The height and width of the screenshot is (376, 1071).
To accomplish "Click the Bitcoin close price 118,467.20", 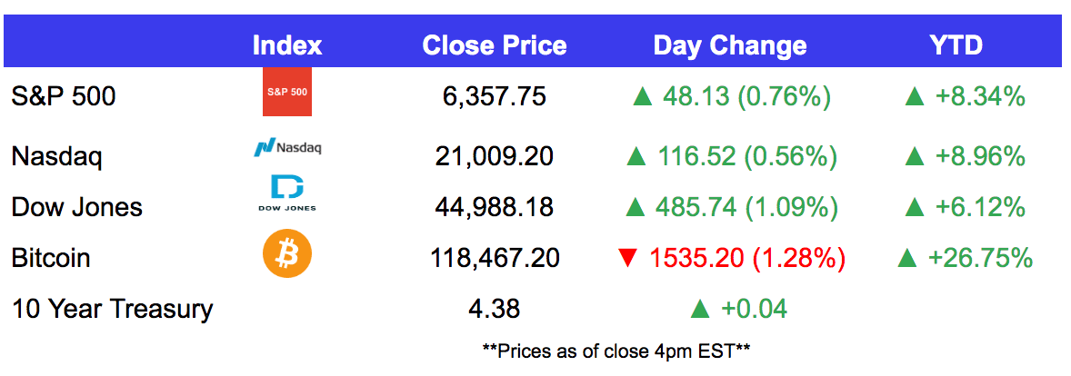I will tap(495, 258).
